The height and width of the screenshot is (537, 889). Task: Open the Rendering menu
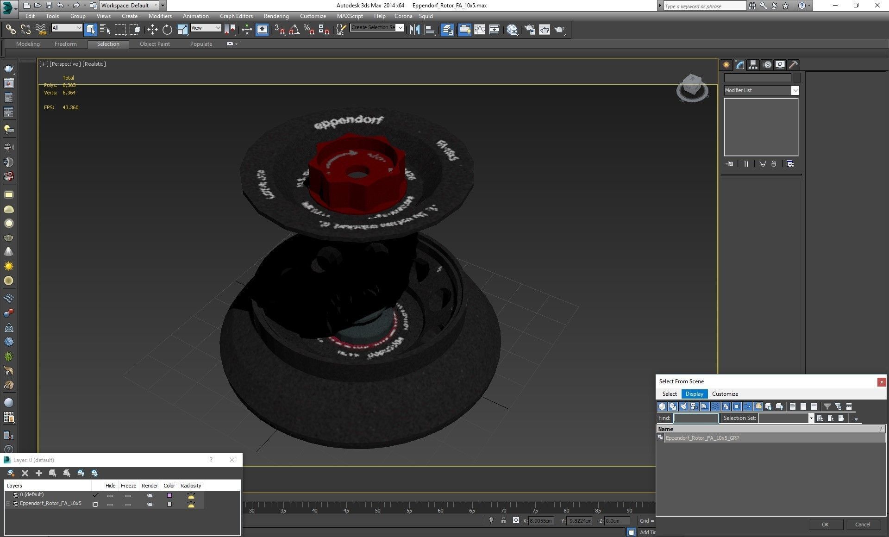click(x=276, y=16)
